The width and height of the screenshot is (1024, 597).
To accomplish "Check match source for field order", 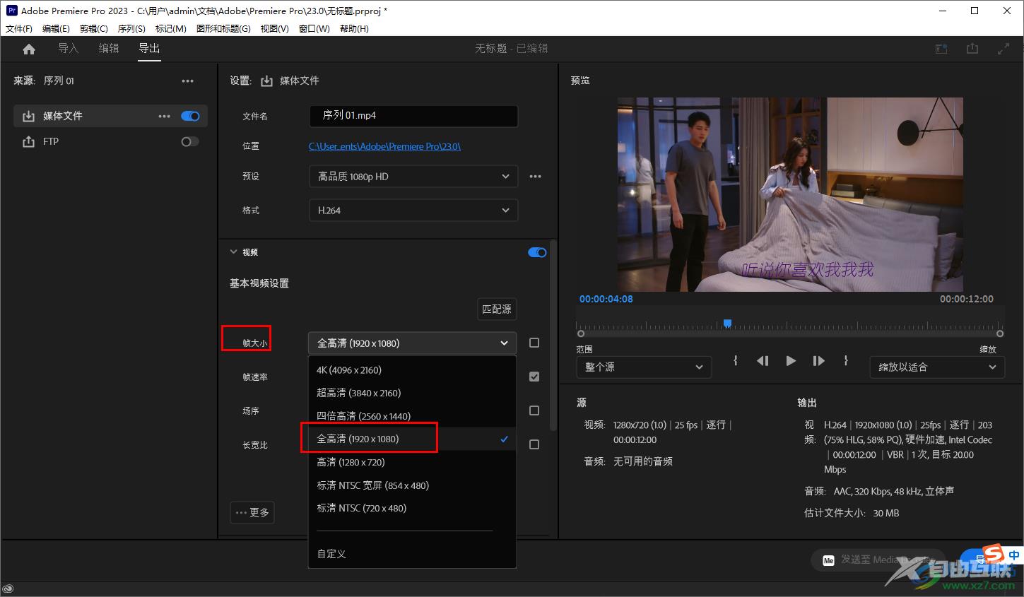I will 534,410.
